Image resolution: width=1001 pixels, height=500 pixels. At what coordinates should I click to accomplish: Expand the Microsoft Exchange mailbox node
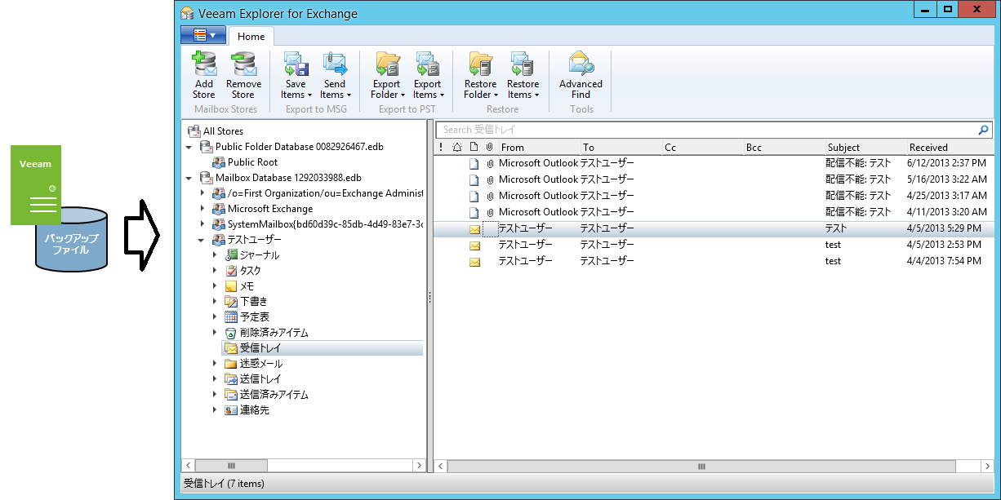pos(202,209)
